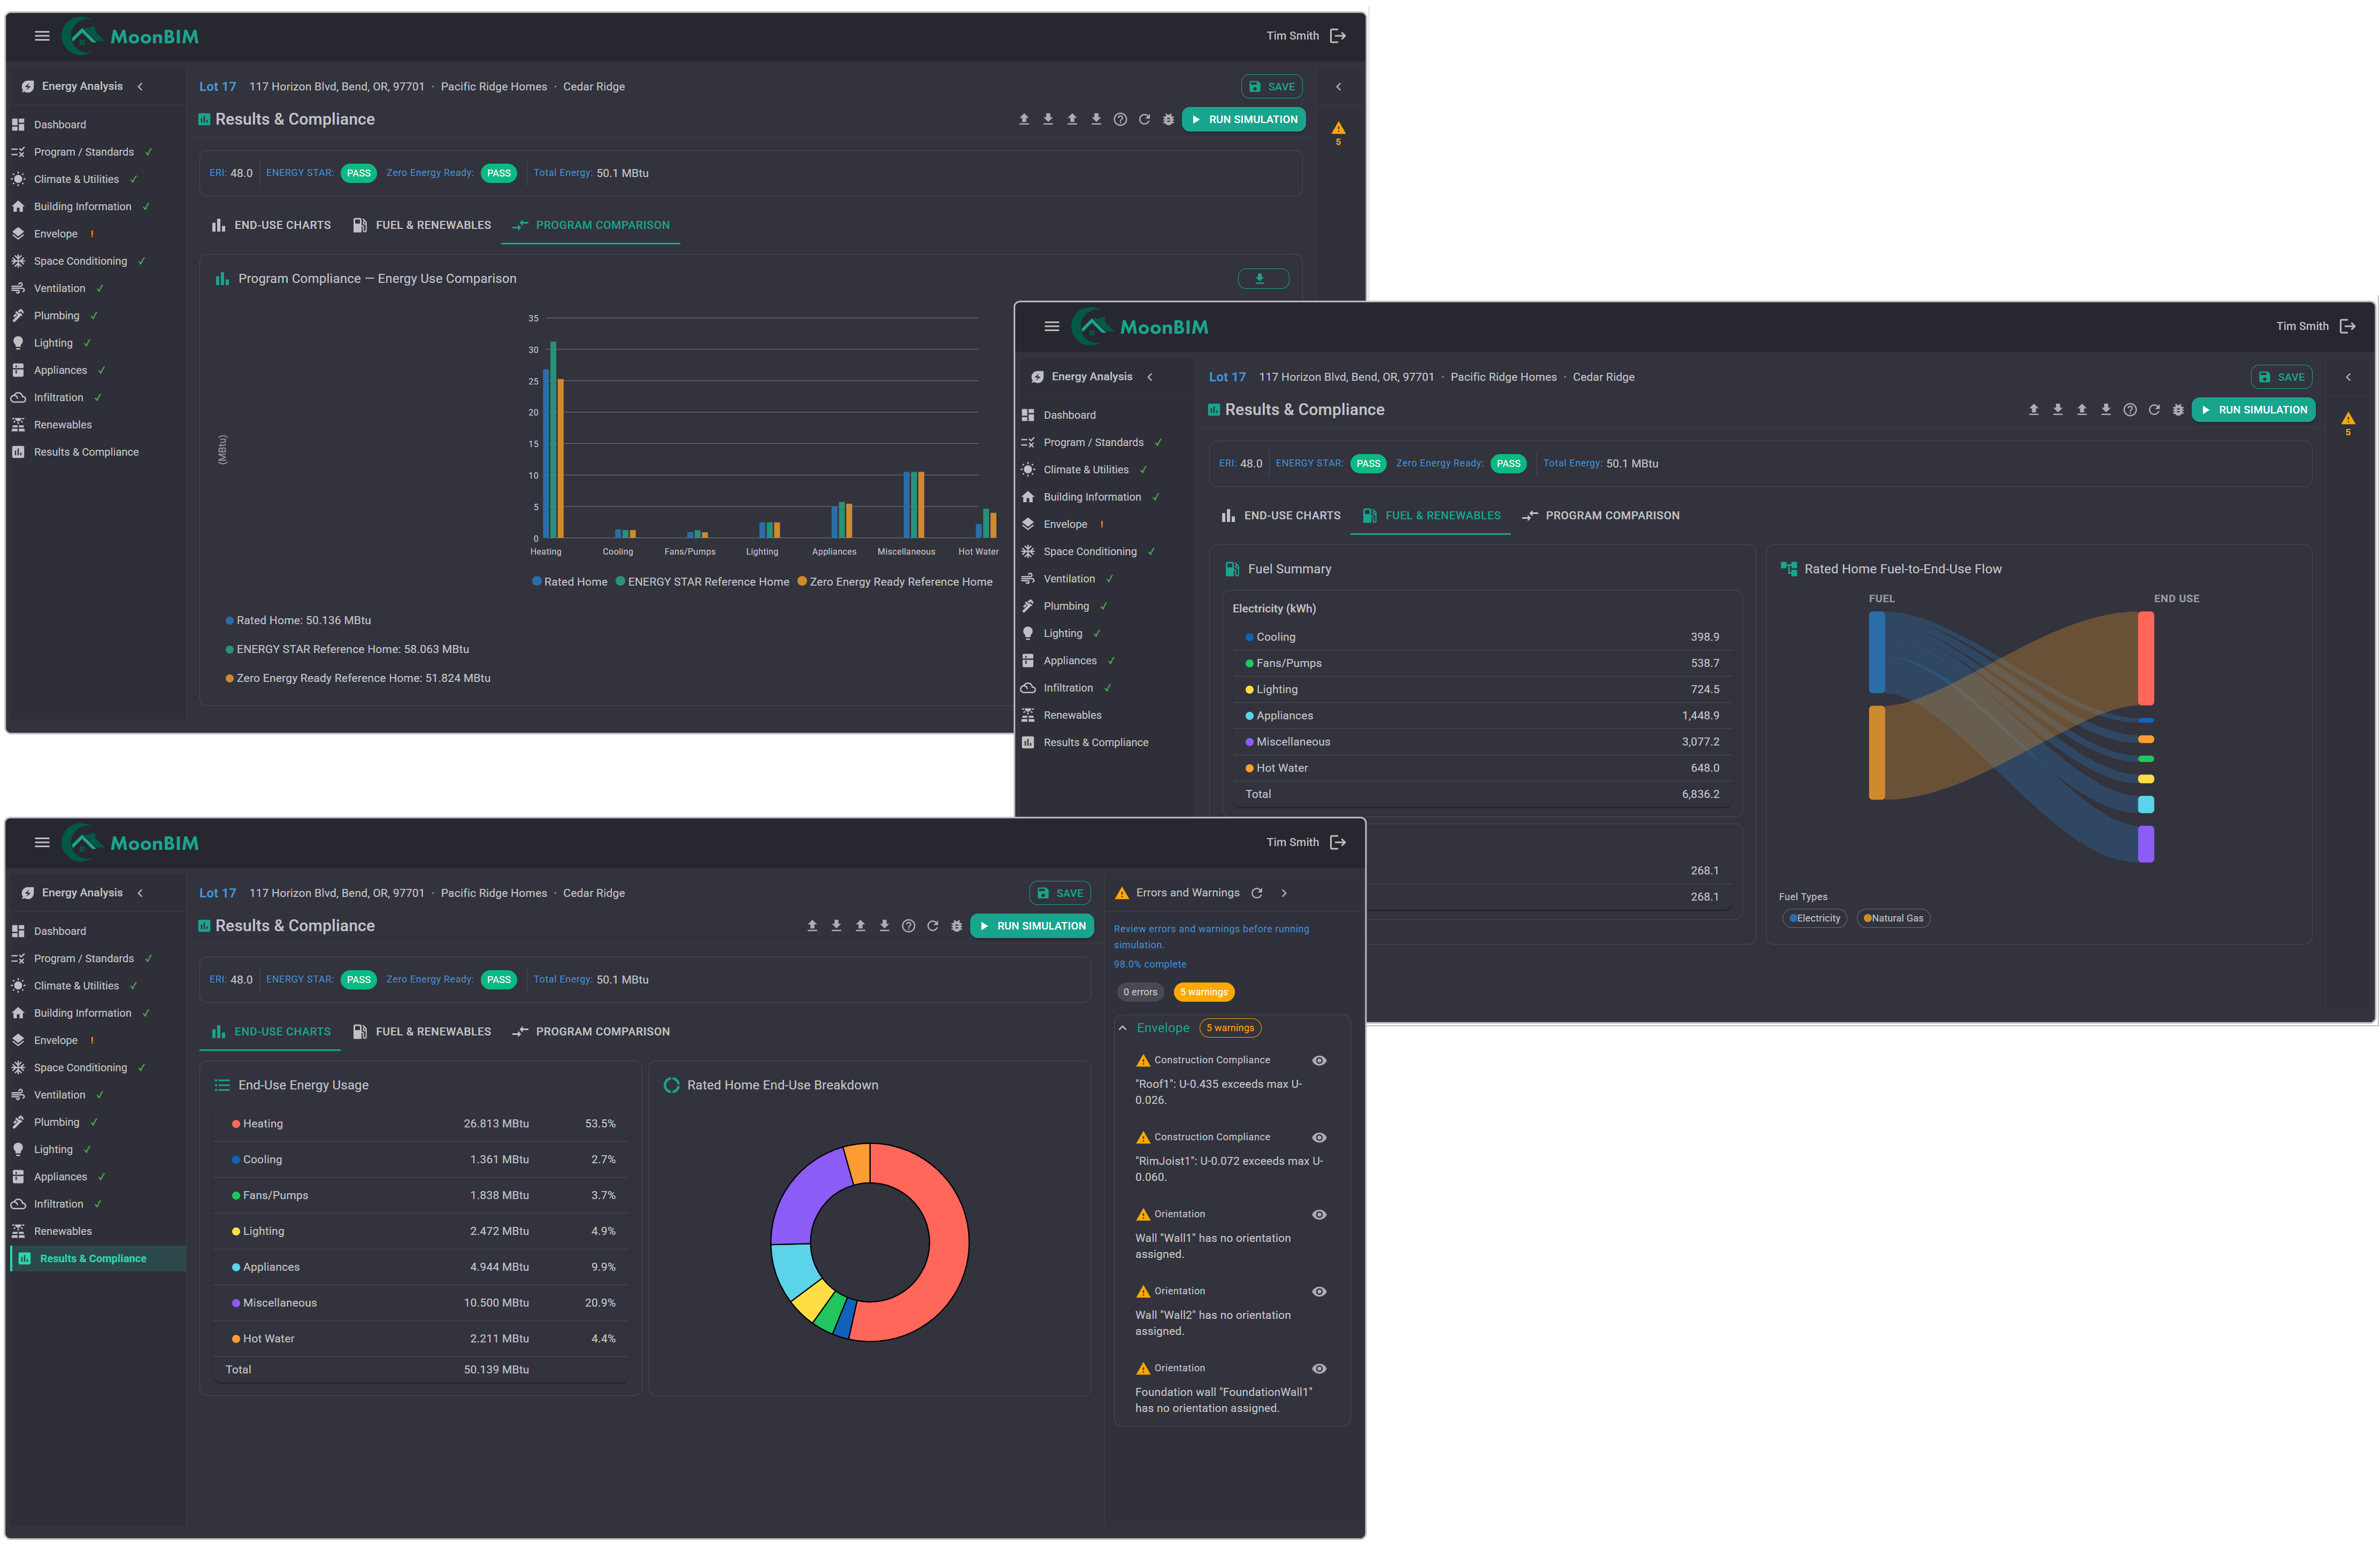Click the MoonBIM logo in the End-Use Charts window
The height and width of the screenshot is (1551, 2380).
pyautogui.click(x=131, y=843)
